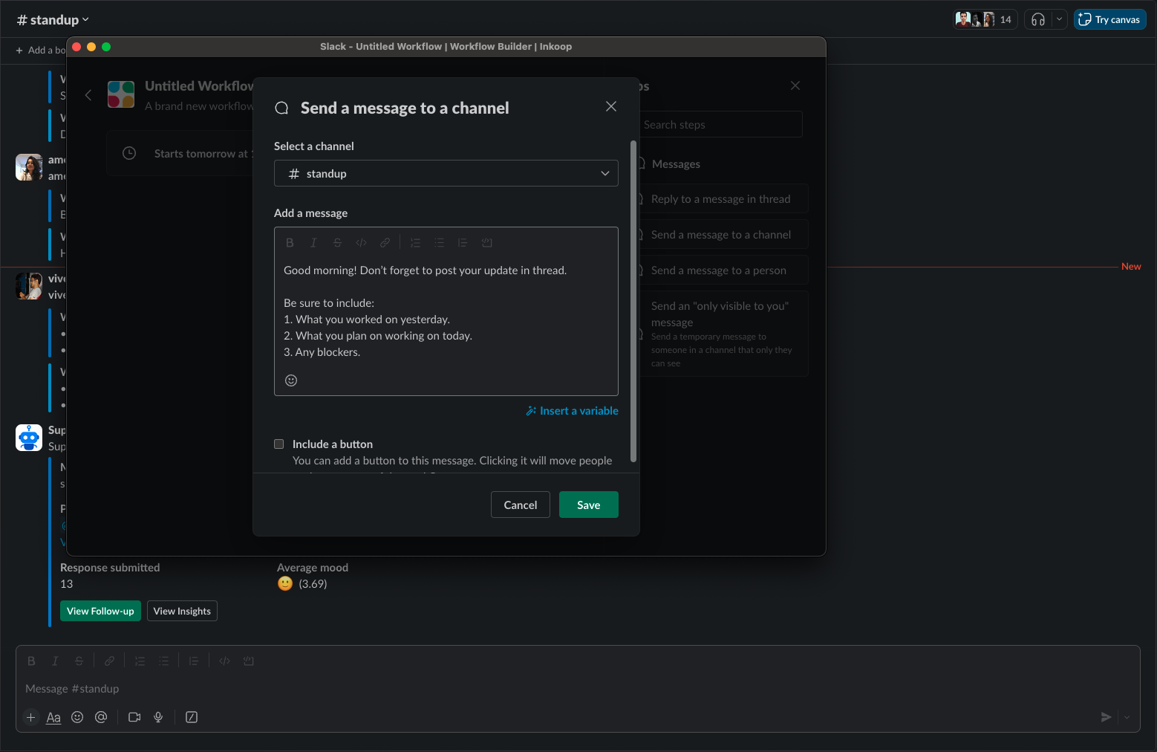Toggle italic in the #standup message composer

(55, 661)
